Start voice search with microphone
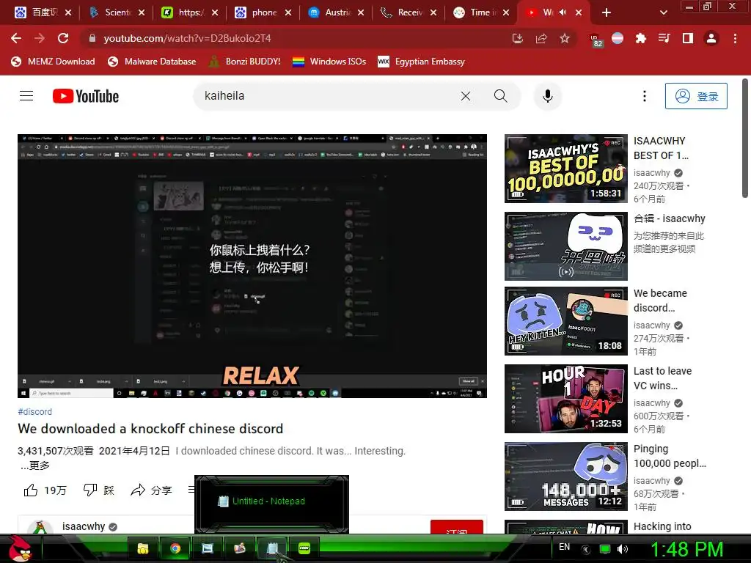 click(548, 96)
